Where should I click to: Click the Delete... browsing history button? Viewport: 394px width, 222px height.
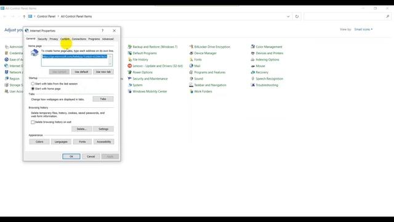82,129
